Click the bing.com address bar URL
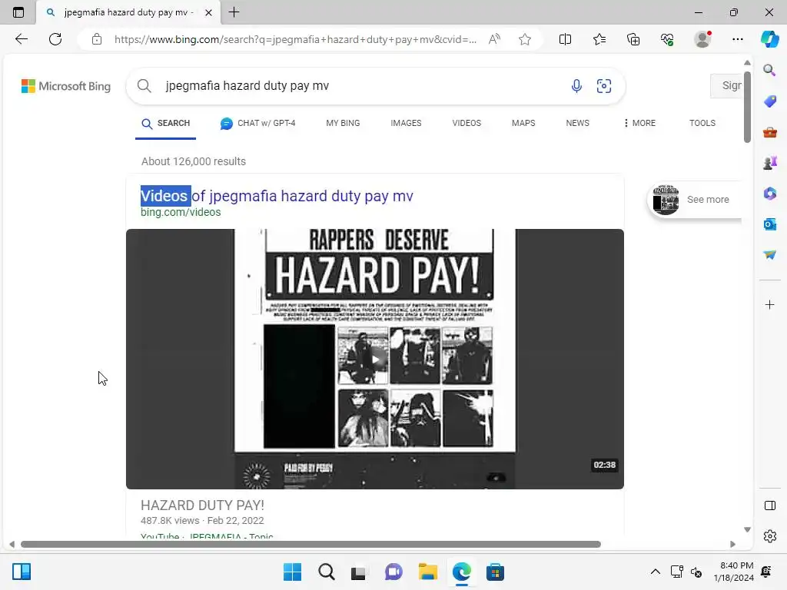This screenshot has width=787, height=590. 295,39
